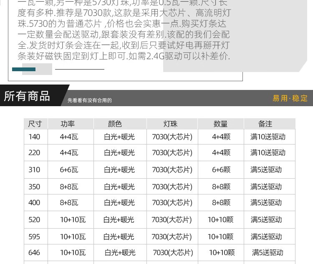
Task: Click 白光+暖光 in row 400
Action: [119, 203]
